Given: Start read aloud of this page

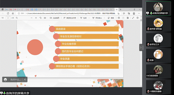Looking at the screenshot, I should pos(70,18).
